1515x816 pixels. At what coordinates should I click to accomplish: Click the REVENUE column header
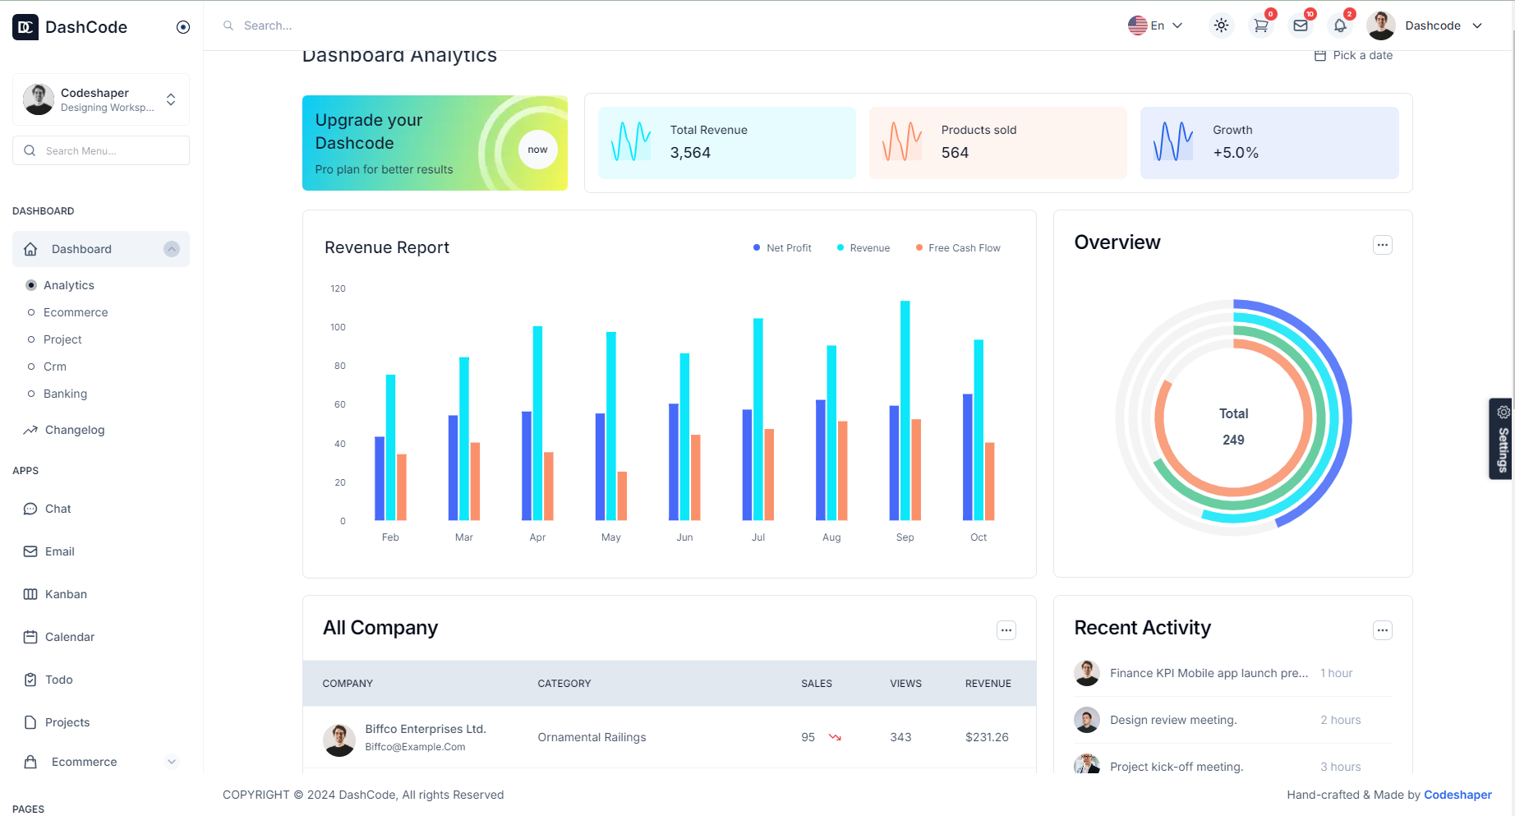[x=988, y=684]
